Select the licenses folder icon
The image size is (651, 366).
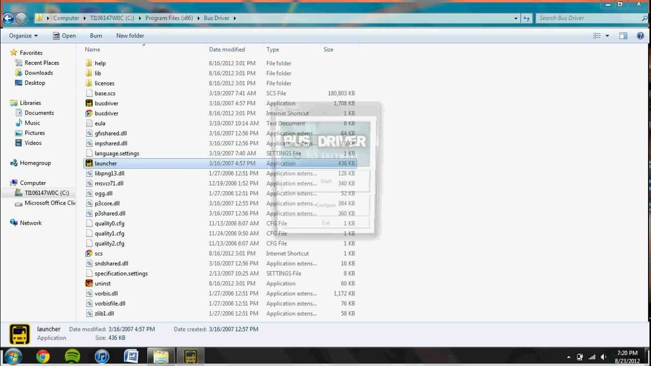click(x=89, y=83)
